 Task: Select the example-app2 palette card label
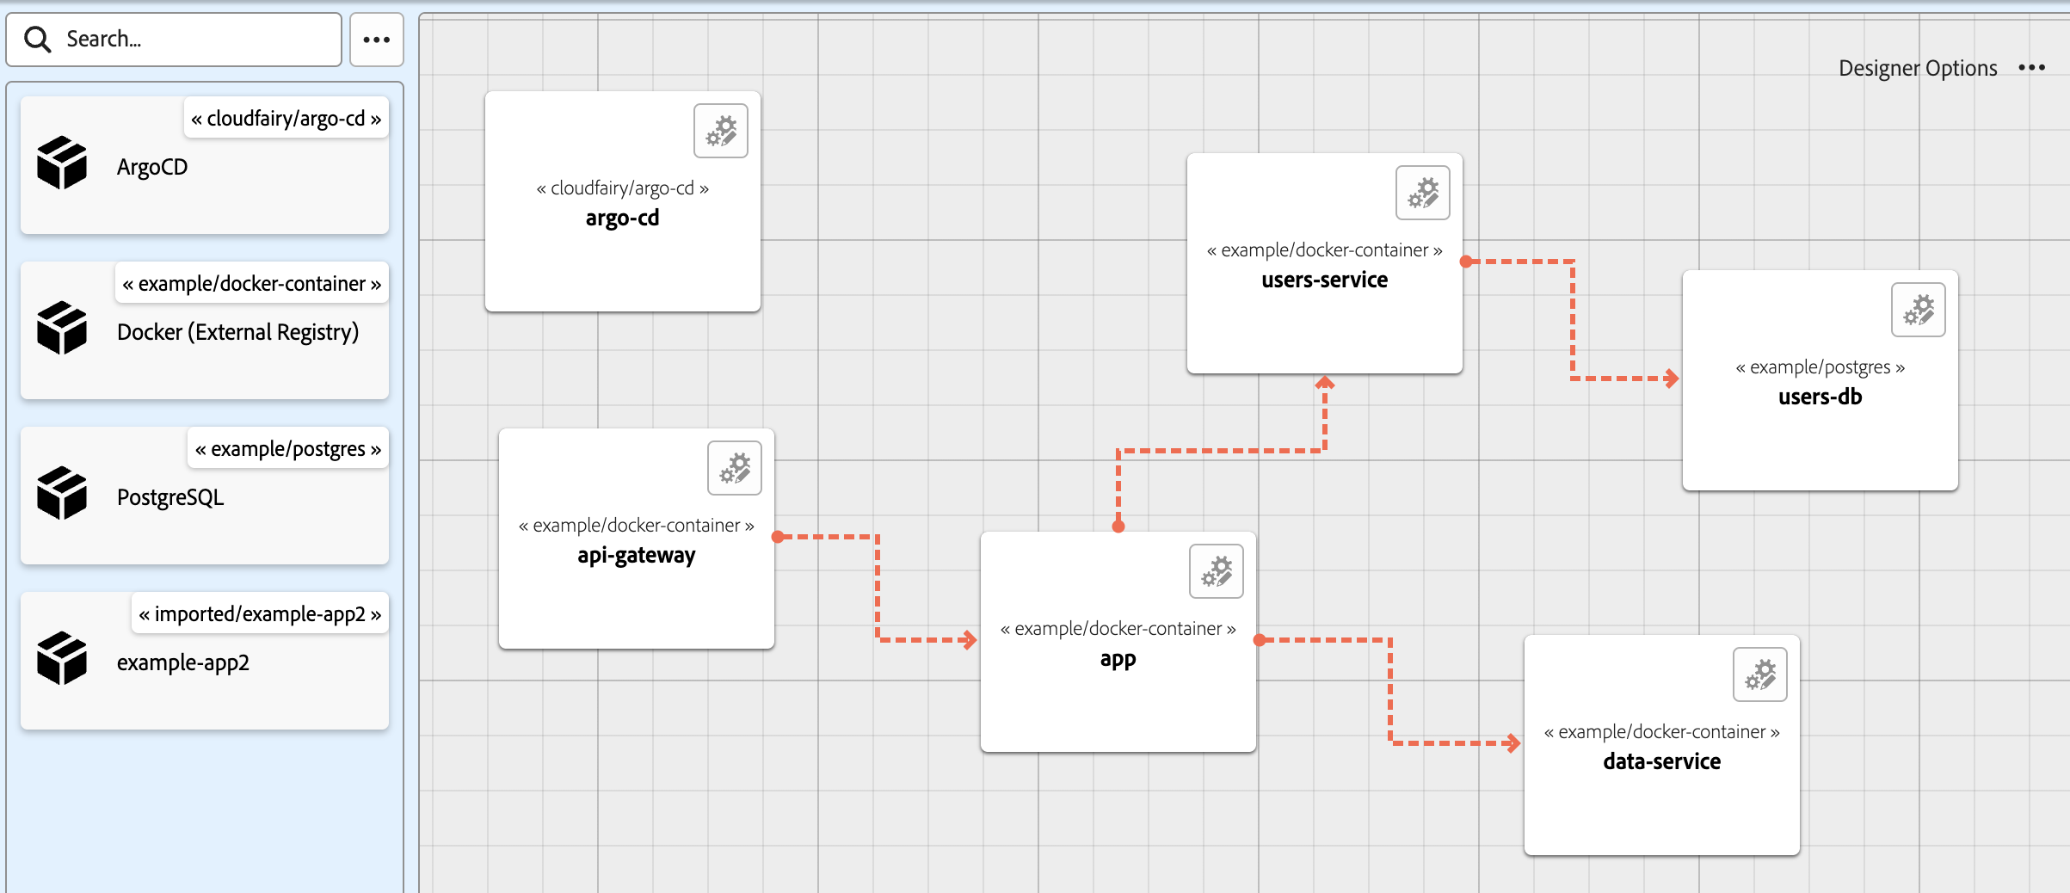click(183, 662)
